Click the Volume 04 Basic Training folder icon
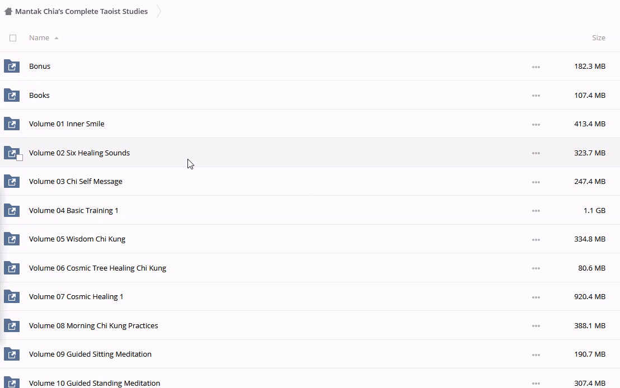The image size is (620, 388). (x=12, y=211)
